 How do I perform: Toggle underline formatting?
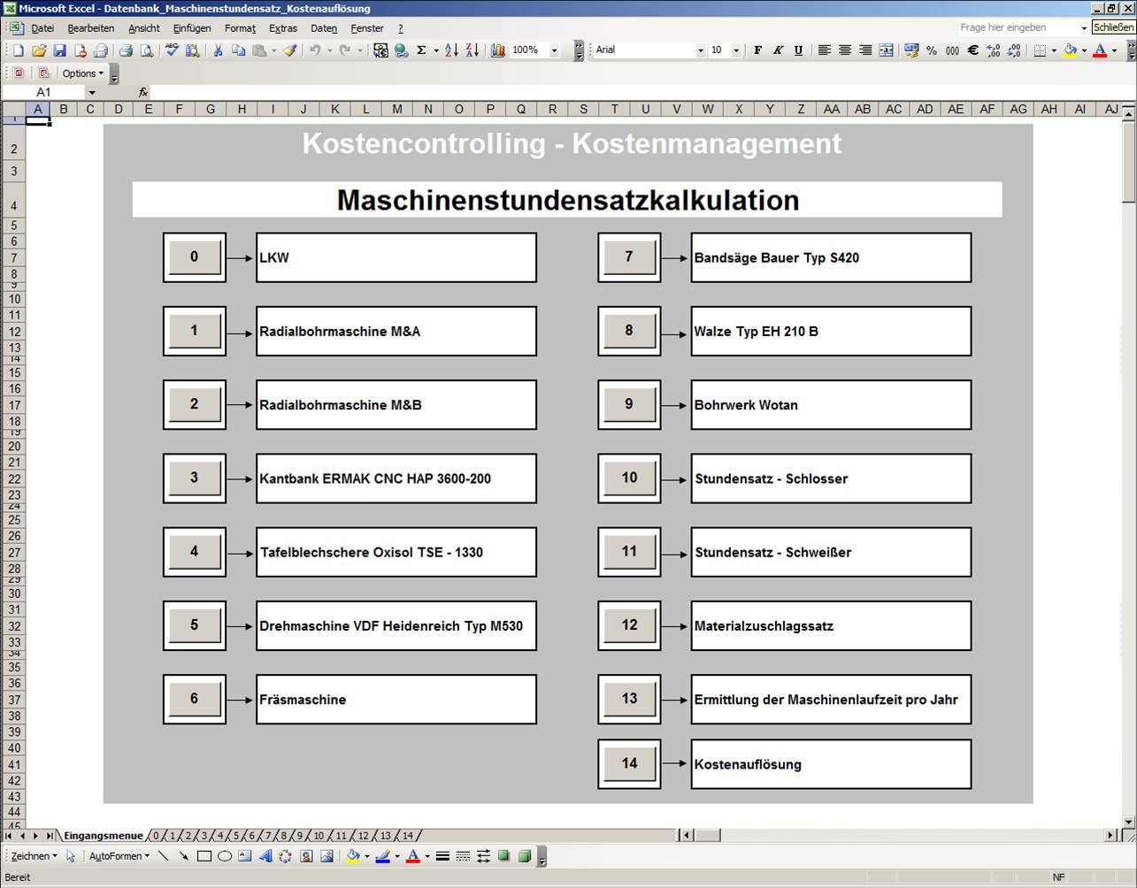click(x=798, y=50)
